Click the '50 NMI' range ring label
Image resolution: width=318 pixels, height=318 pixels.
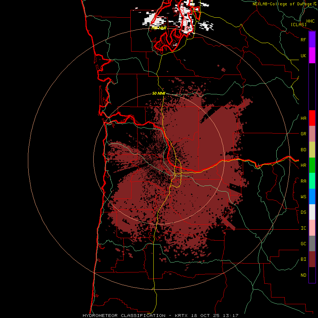pyautogui.click(x=159, y=93)
